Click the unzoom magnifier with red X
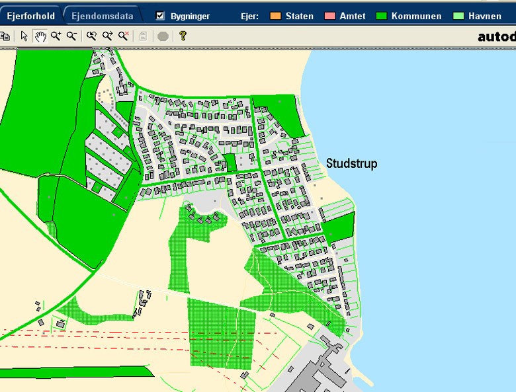This screenshot has height=392, width=516. coord(124,36)
